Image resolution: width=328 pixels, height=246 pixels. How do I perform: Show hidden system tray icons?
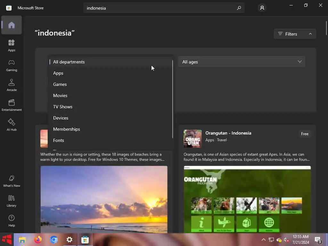point(264,240)
